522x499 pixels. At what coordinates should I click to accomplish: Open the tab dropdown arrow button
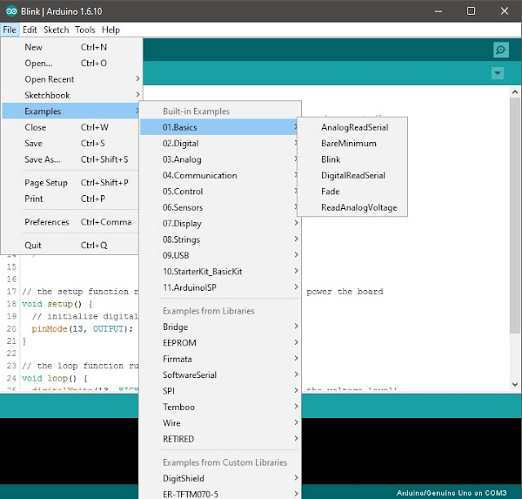[x=498, y=73]
